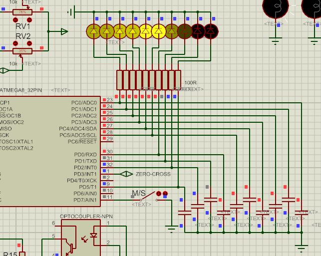The width and height of the screenshot is (321, 256).
Task: Click the ground symbol below the M/S switch
Action: (x=171, y=229)
